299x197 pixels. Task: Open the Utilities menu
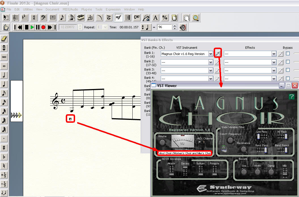click(x=28, y=9)
